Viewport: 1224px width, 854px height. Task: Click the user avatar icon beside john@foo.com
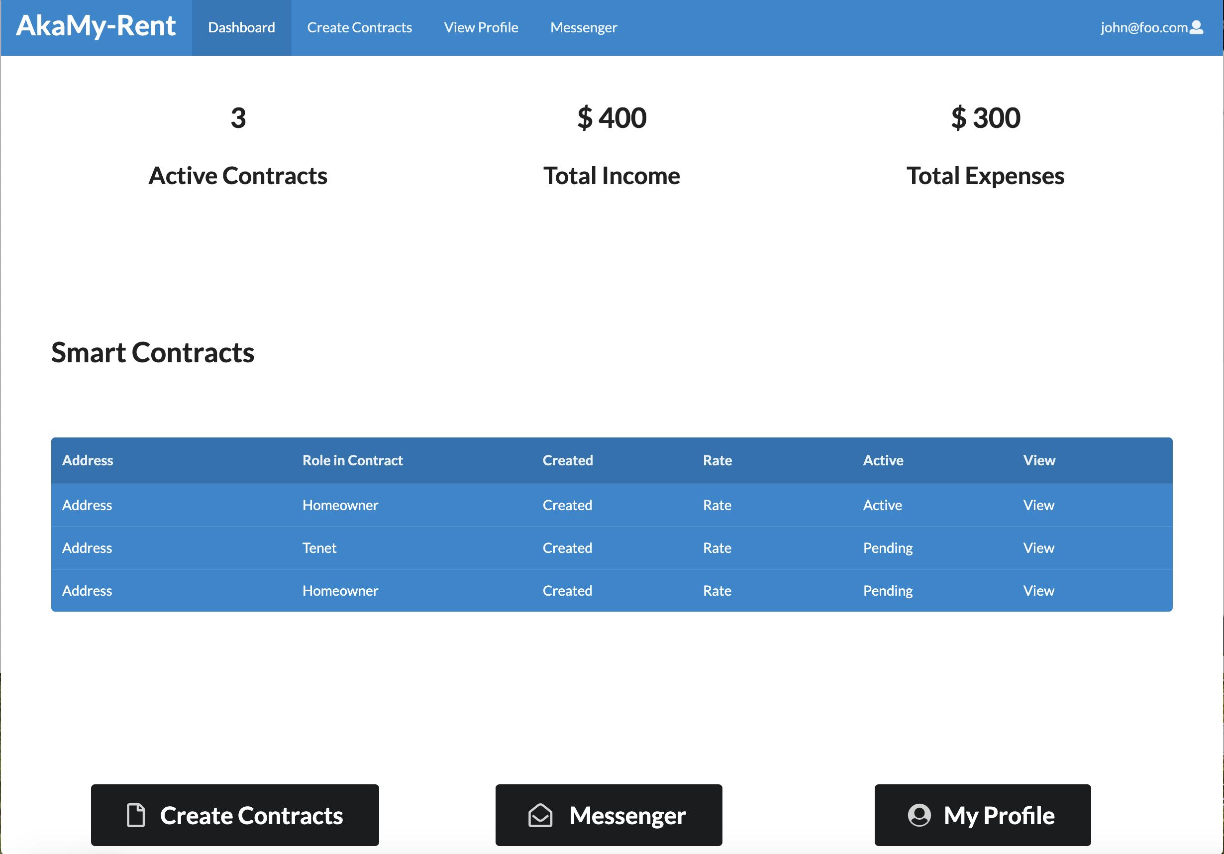pyautogui.click(x=1196, y=27)
